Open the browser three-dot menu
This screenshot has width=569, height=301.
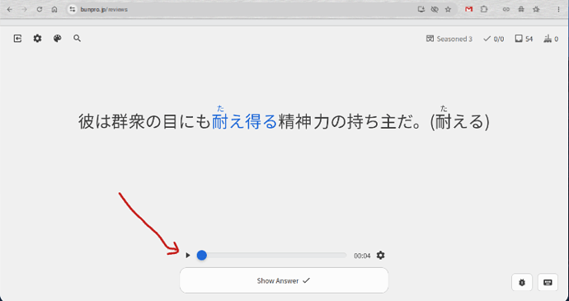click(x=558, y=9)
